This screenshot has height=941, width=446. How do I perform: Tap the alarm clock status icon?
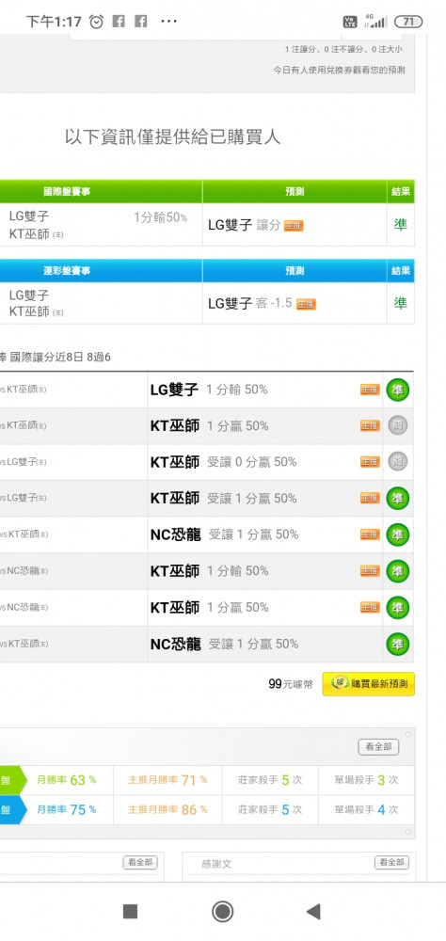(96, 22)
